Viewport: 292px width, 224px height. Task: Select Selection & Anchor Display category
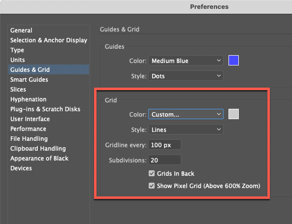pos(49,40)
